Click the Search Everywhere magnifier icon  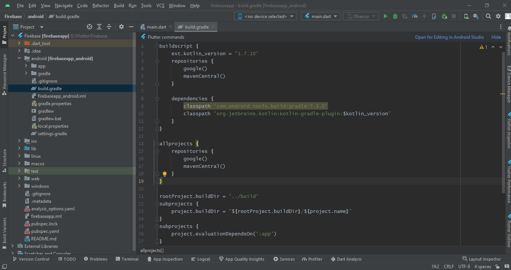tap(488, 17)
